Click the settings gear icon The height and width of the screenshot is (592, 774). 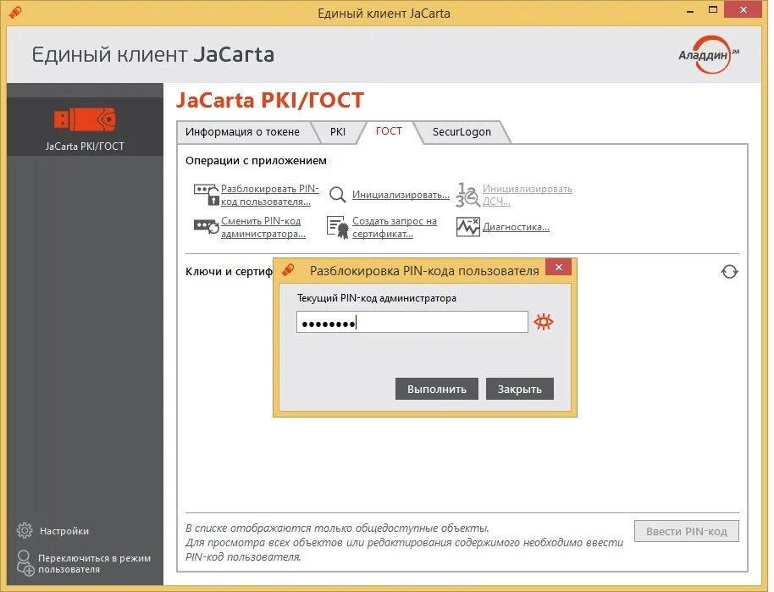25,531
